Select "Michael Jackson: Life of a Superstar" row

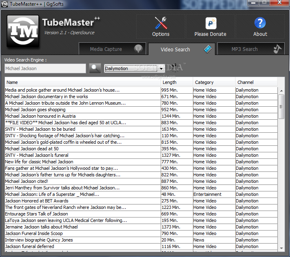coord(141,194)
